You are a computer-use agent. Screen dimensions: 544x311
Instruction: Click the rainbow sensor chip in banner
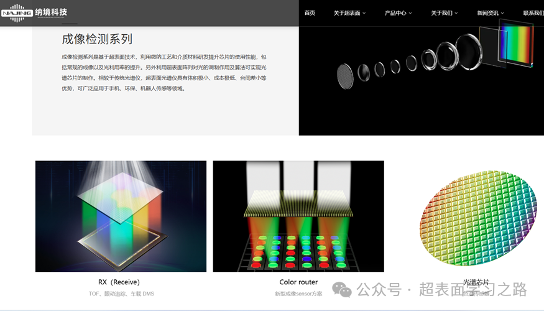point(517,44)
